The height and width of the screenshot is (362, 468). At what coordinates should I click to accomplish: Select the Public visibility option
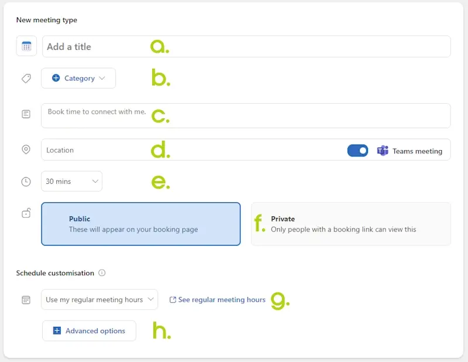(x=140, y=224)
